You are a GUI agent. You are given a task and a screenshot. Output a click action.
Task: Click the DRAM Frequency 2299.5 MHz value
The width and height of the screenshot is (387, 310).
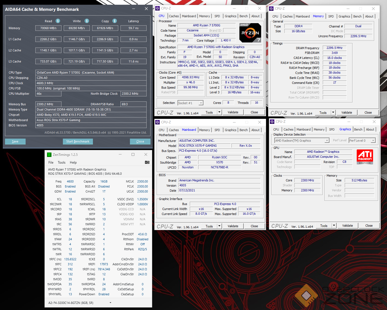335,48
